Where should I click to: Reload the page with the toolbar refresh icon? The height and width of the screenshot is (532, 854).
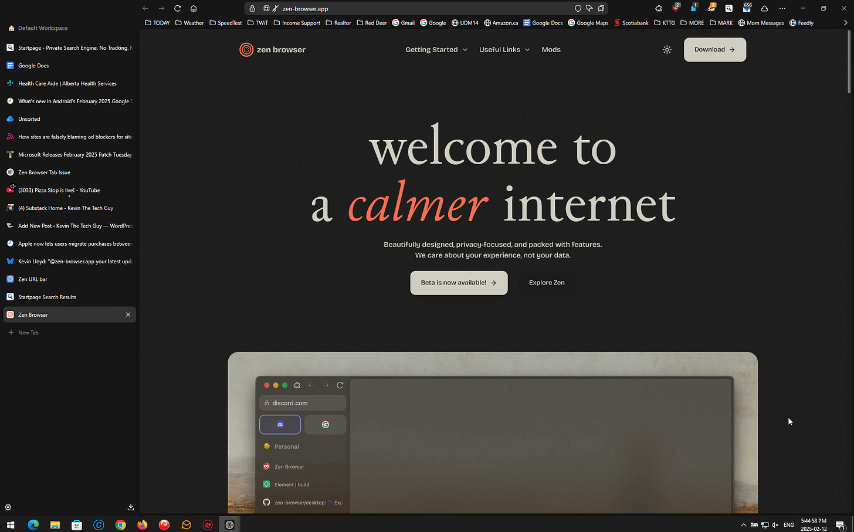click(x=177, y=8)
